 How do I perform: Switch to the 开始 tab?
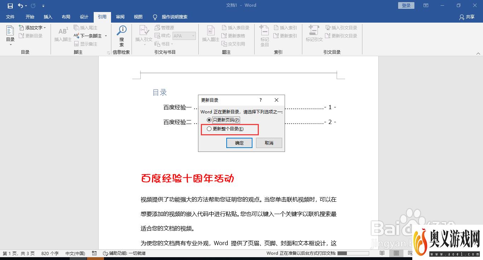pyautogui.click(x=30, y=17)
